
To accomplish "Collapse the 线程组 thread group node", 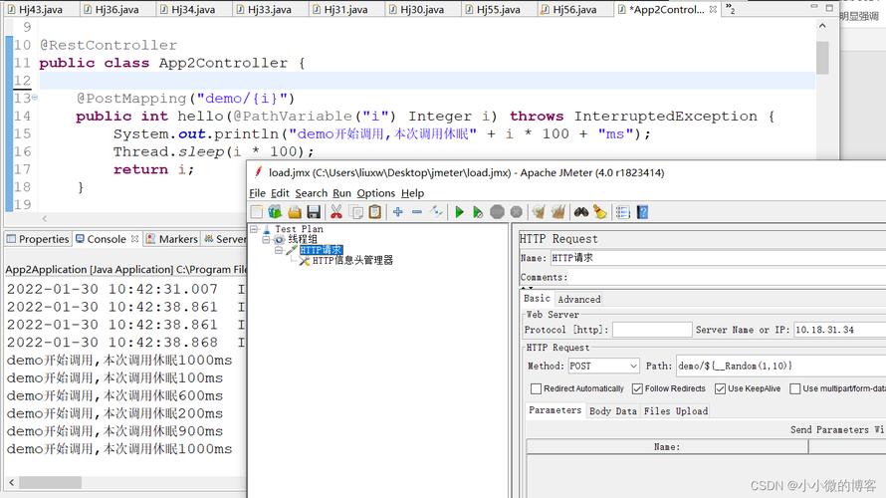I will click(266, 240).
